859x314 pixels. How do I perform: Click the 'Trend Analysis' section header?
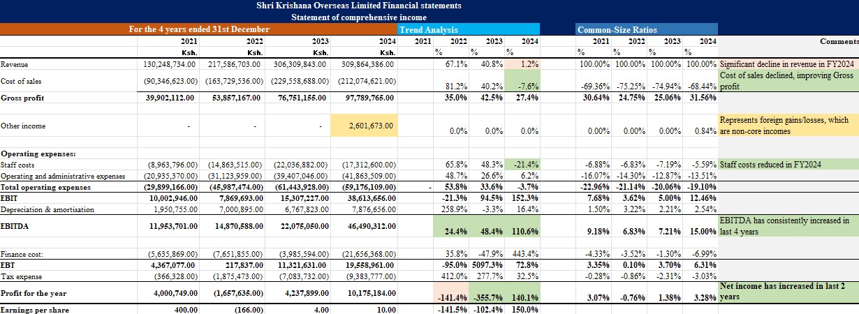(428, 29)
